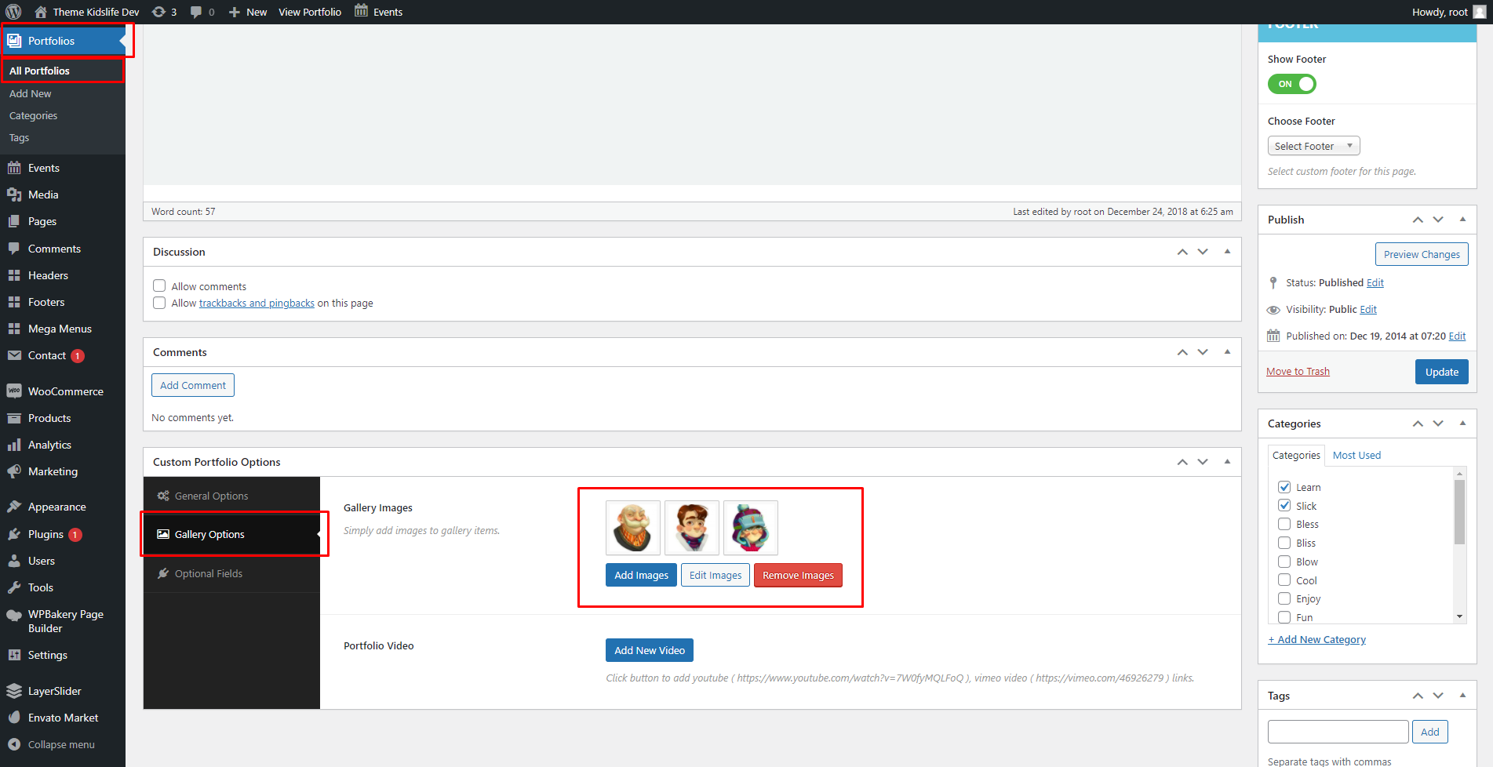
Task: Click the Edit Images button
Action: [x=716, y=575]
